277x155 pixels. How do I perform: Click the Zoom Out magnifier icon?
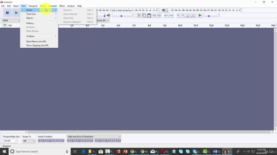(183, 15)
